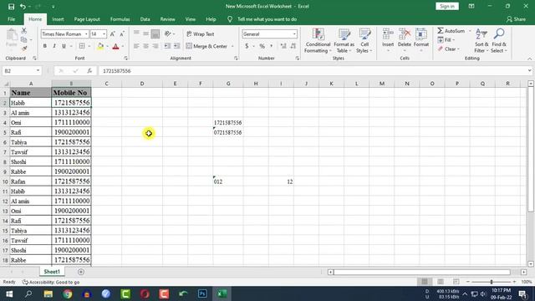Select cell containing 0721587556

click(x=228, y=132)
